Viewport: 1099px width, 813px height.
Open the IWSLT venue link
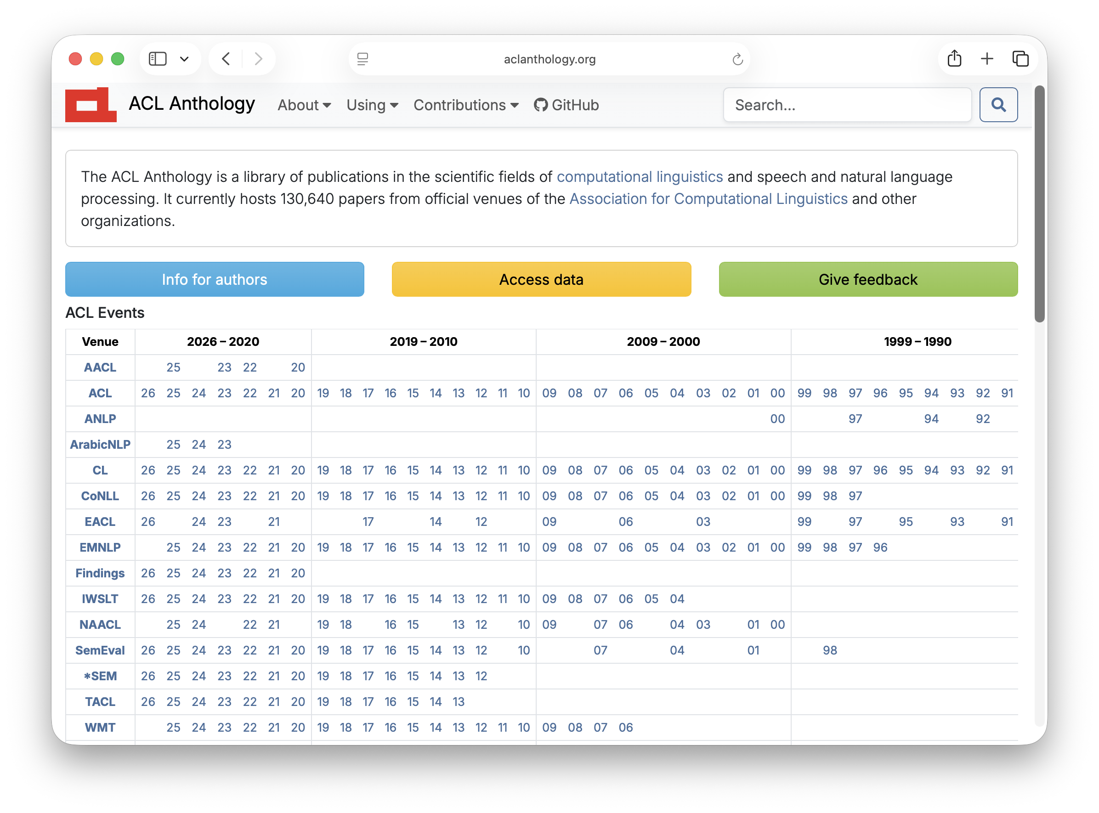[x=100, y=599]
